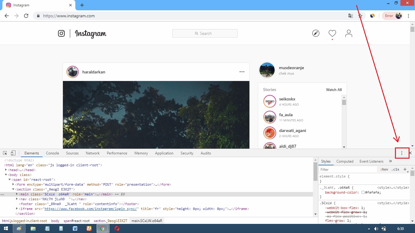The height and width of the screenshot is (233, 415).
Task: Click the SimilarWeb extension icon
Action: [372, 16]
